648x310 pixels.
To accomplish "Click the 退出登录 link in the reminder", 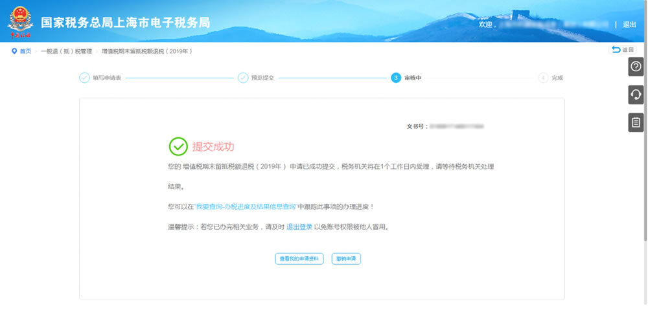I will pyautogui.click(x=299, y=227).
